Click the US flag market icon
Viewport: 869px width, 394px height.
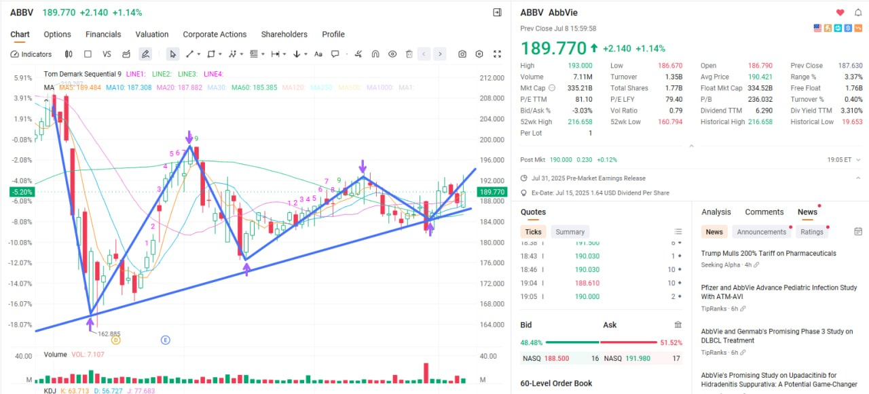coord(817,28)
